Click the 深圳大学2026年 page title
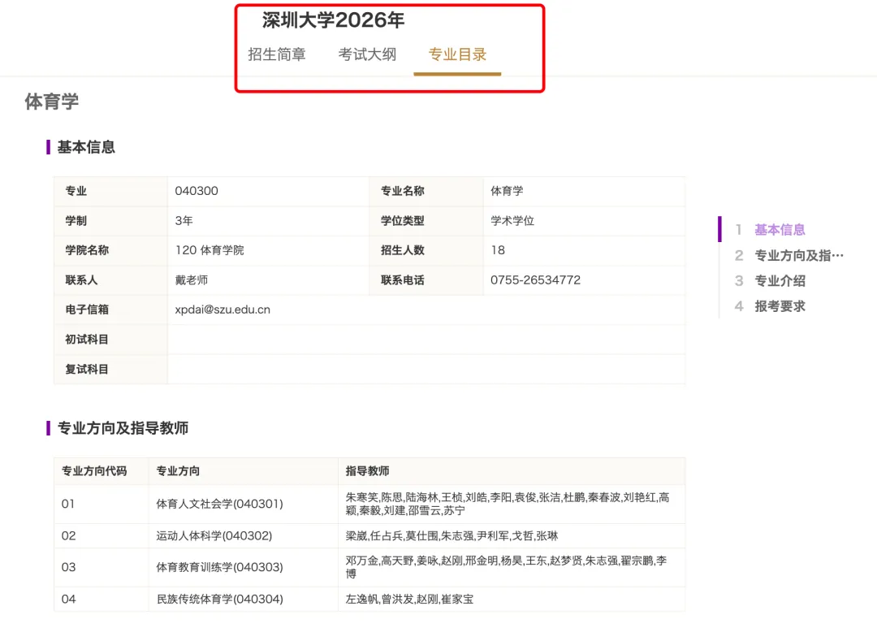 pos(334,20)
